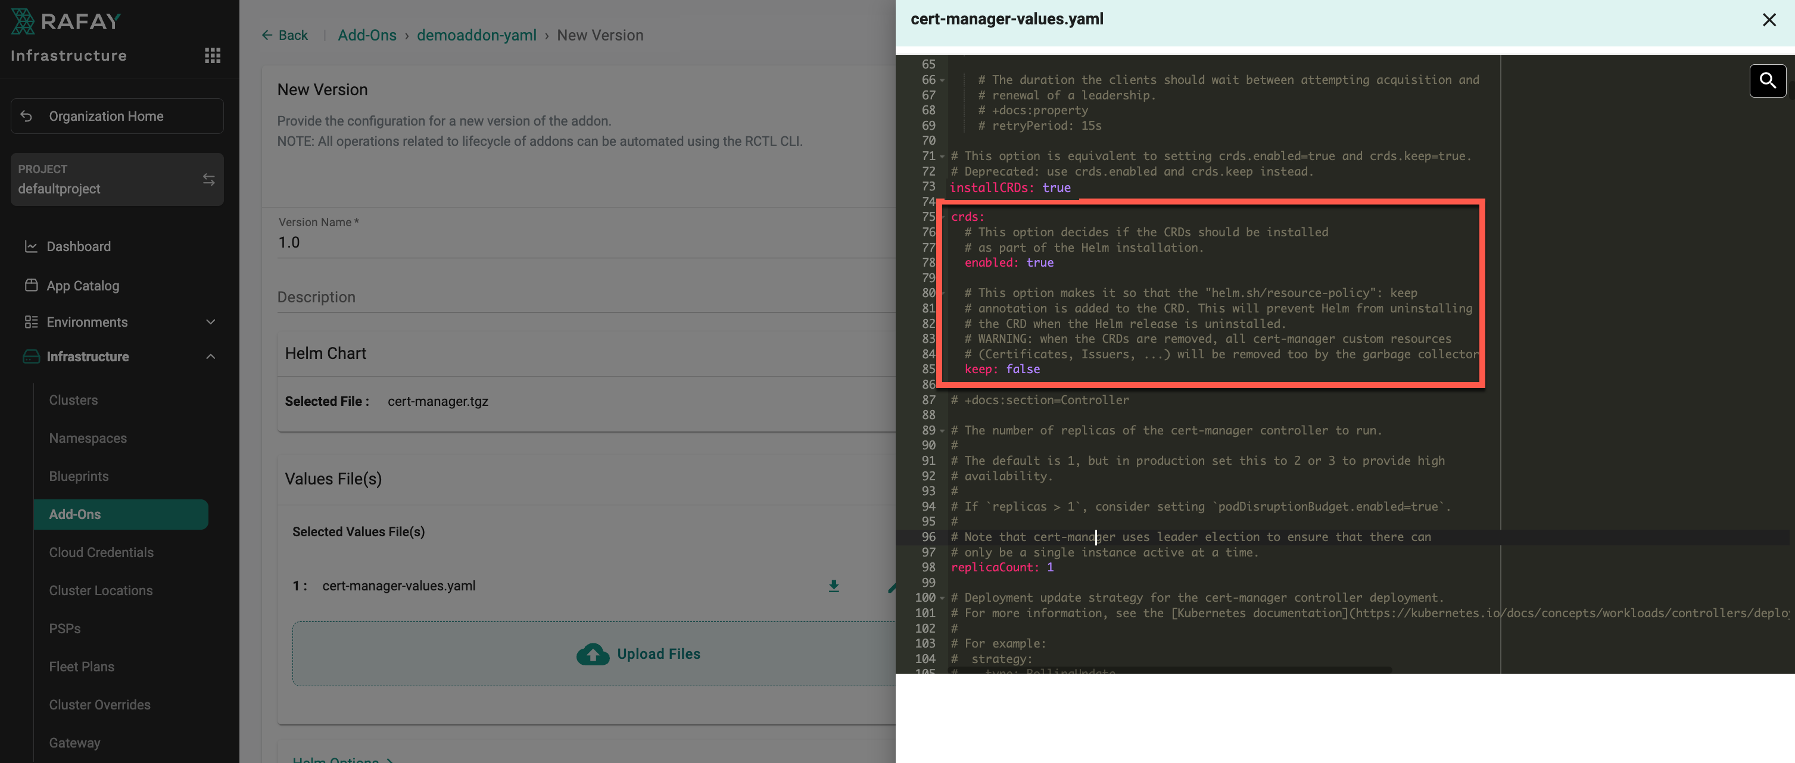Open Gateway in sidebar

pos(74,743)
